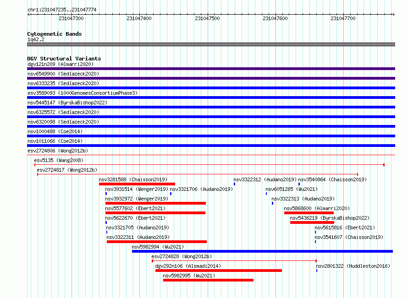The image size is (408, 298).
Task: Click the small blue marker under nsv3540864
Action: pos(299,184)
